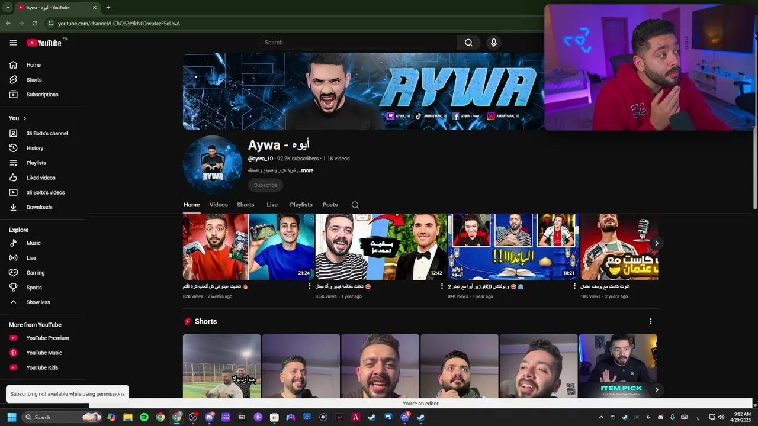758x426 pixels.
Task: Open File Explorer from the taskbar
Action: [x=128, y=417]
